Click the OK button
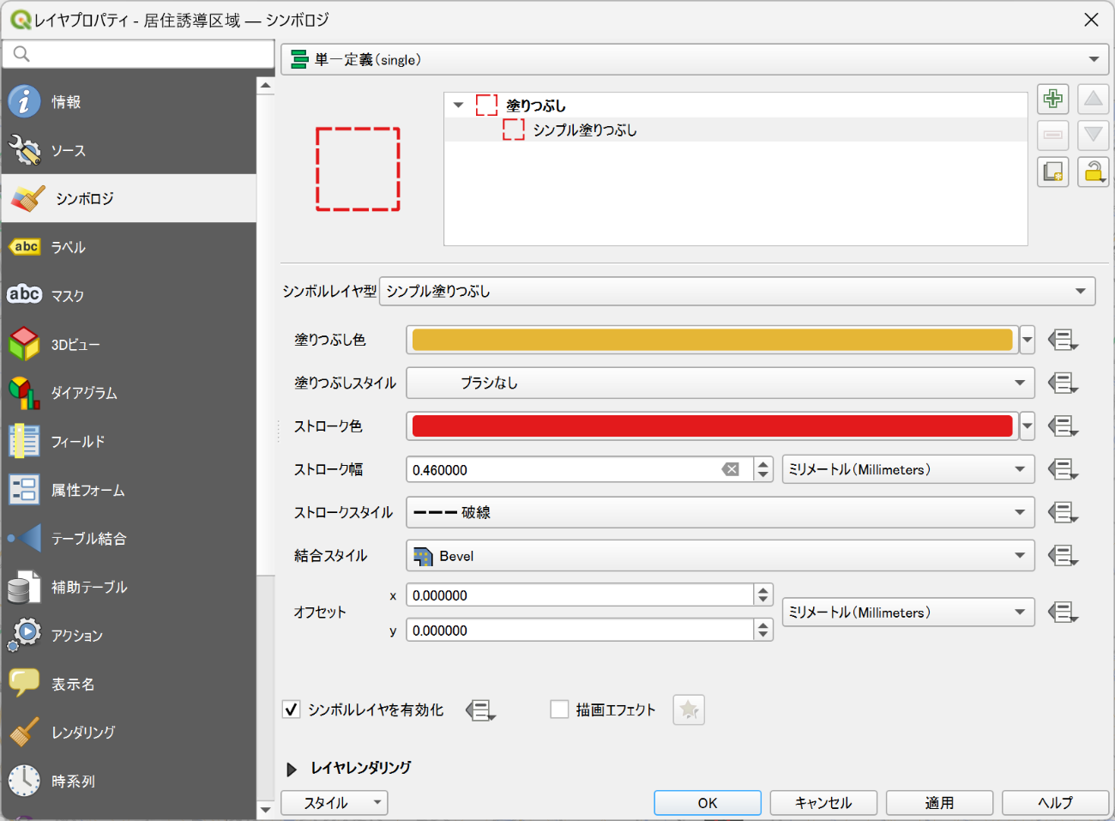Screen dimensions: 1115x821 coord(707,803)
